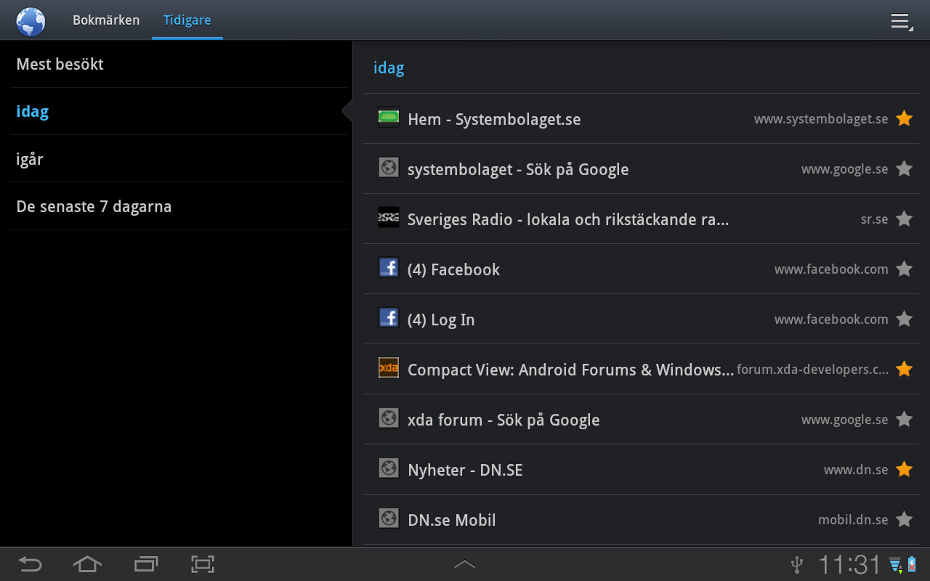Click the Systembolaget favicon

[389, 117]
